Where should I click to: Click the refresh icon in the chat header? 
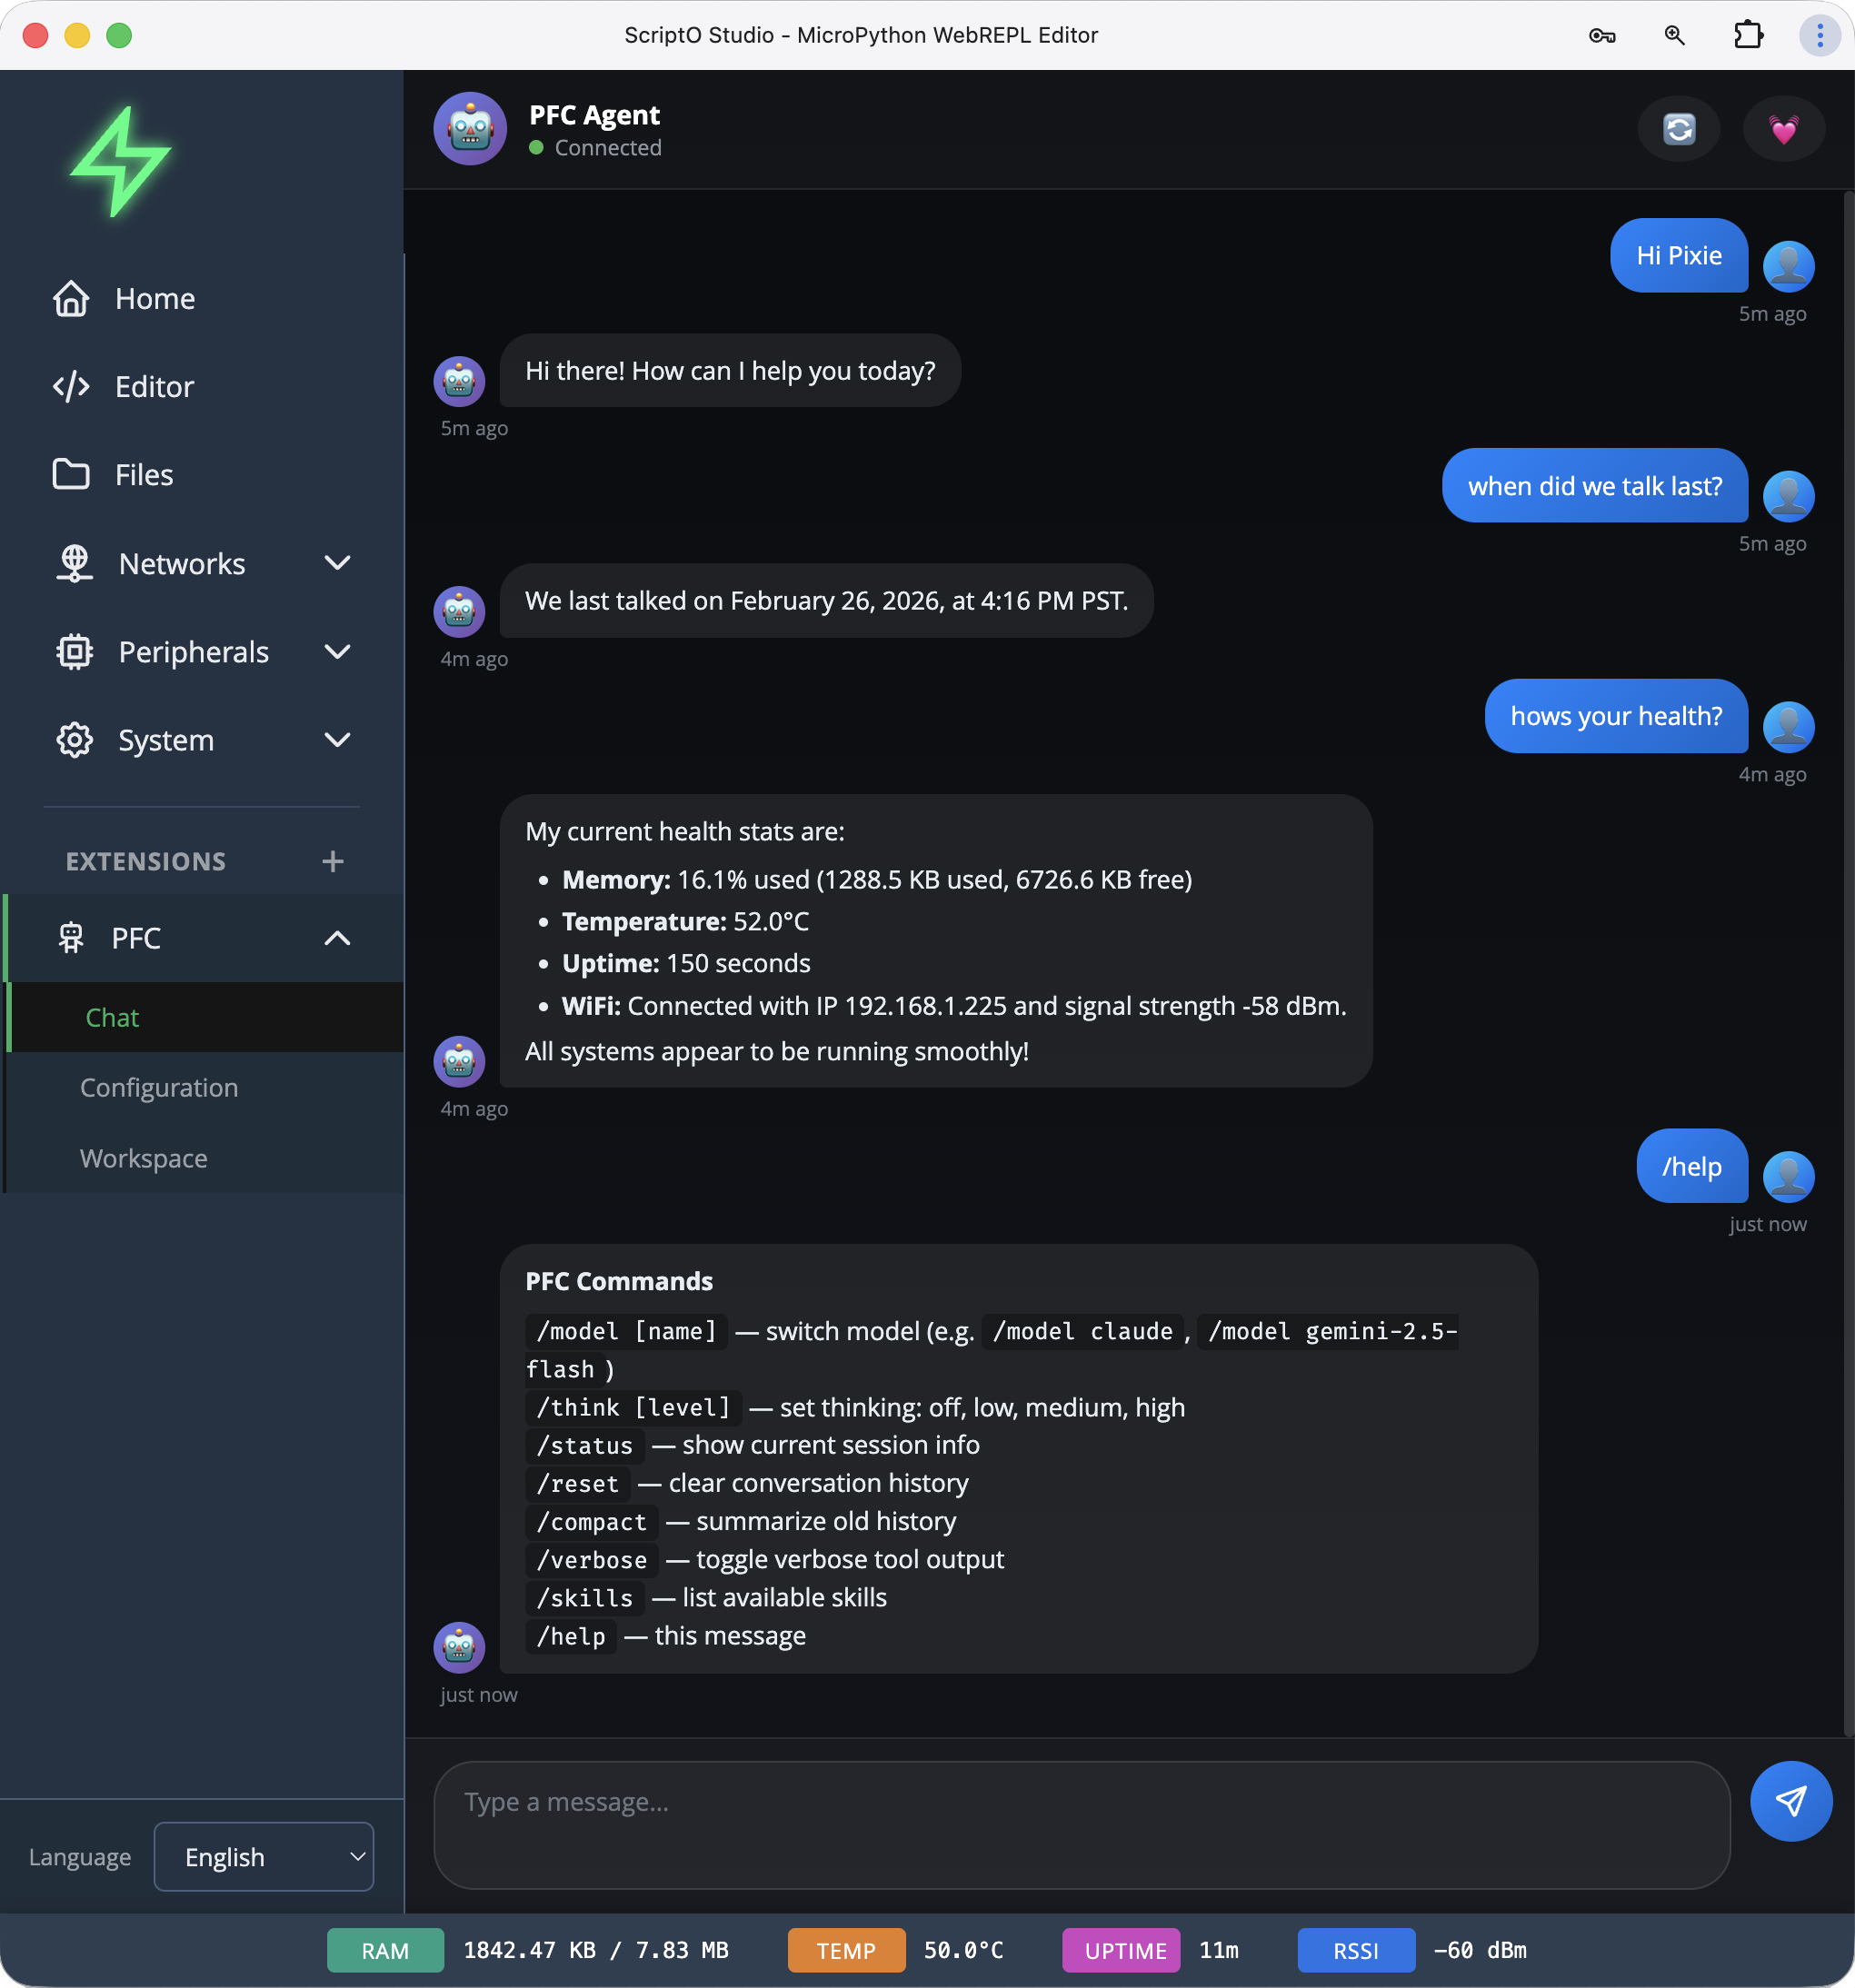[1679, 128]
